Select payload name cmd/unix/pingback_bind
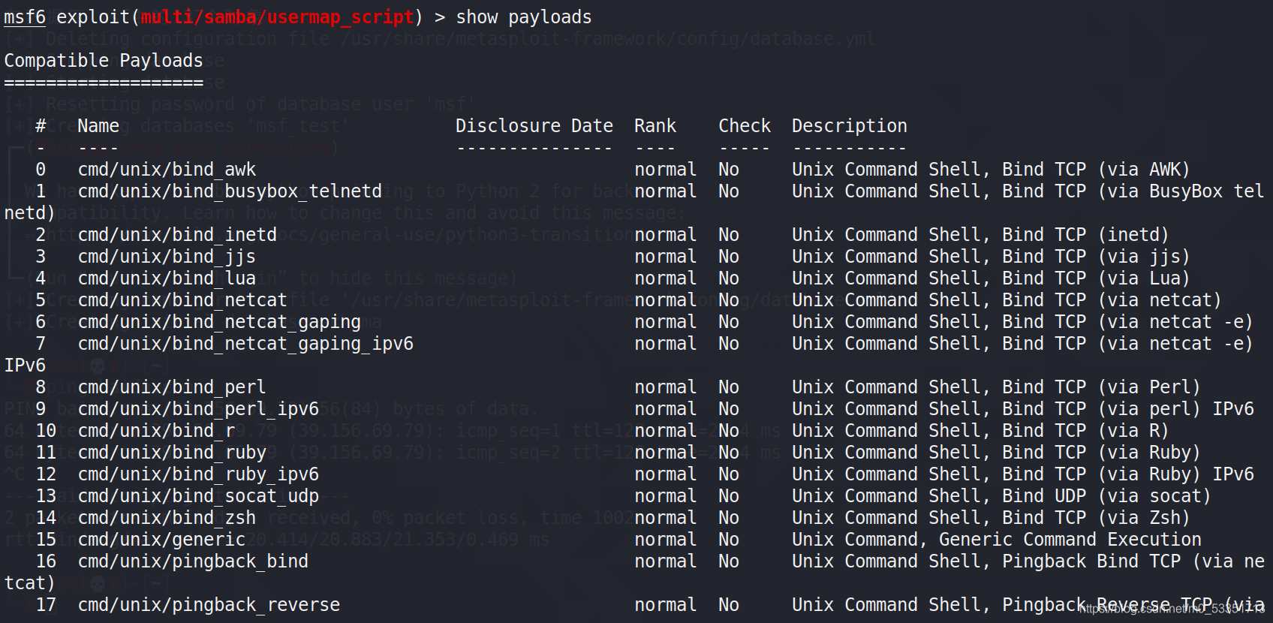 click(x=193, y=561)
